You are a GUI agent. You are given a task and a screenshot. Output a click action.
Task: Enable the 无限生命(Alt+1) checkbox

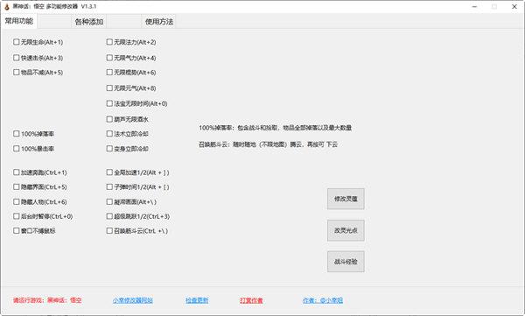click(16, 42)
